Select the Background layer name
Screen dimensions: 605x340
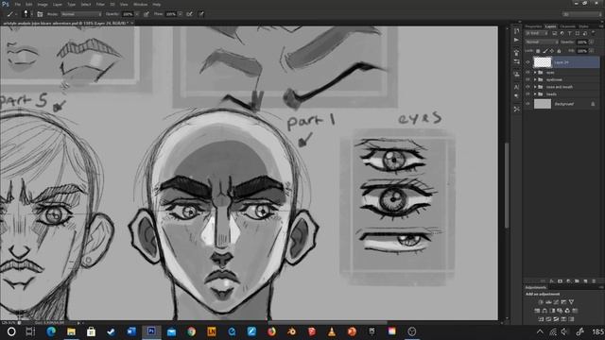[x=563, y=104]
